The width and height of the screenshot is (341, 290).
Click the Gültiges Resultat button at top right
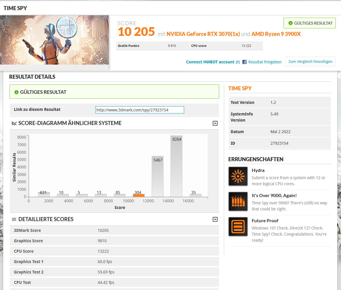pyautogui.click(x=309, y=23)
